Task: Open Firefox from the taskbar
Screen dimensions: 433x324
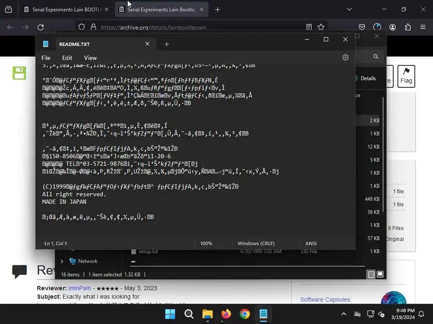Action: point(226,314)
